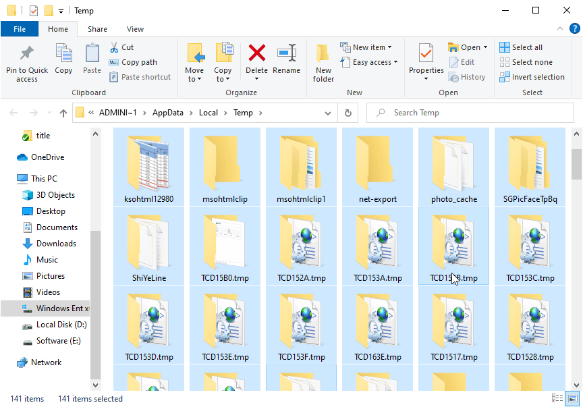Click Paste shortcut in the ribbon
The height and width of the screenshot is (407, 583).
(x=140, y=77)
